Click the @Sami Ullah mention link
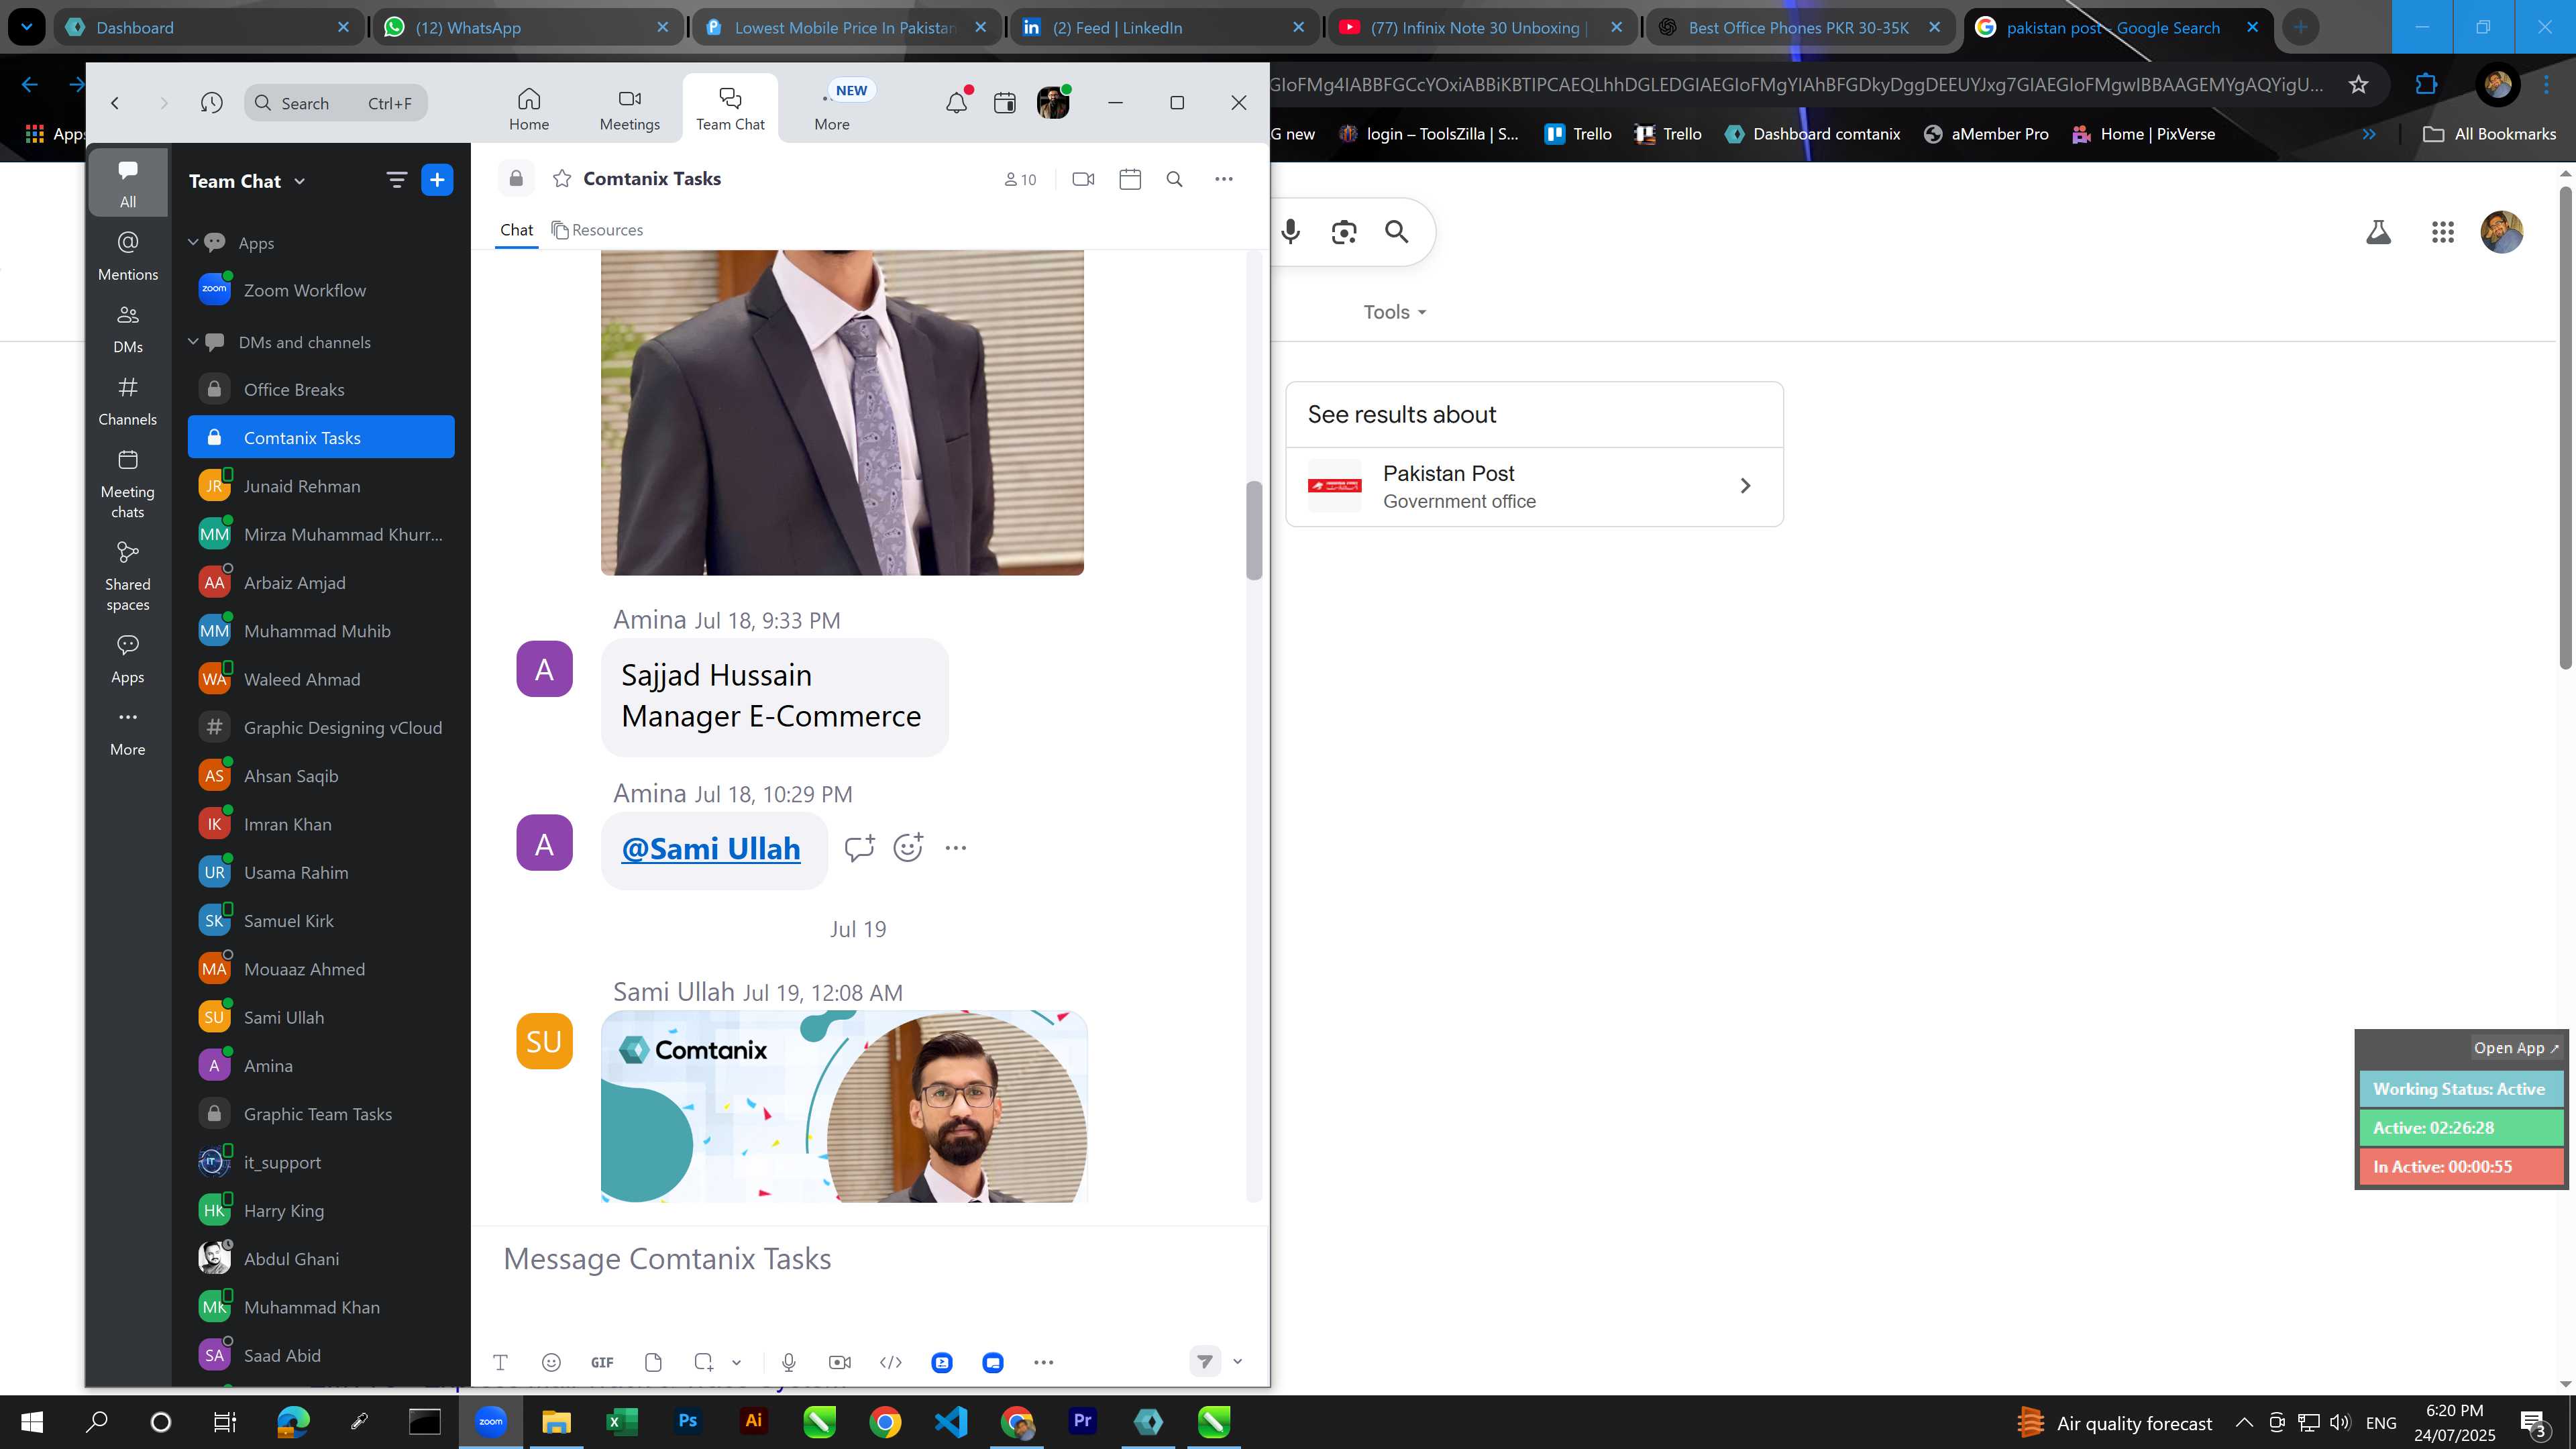The height and width of the screenshot is (1449, 2576). coord(711,848)
